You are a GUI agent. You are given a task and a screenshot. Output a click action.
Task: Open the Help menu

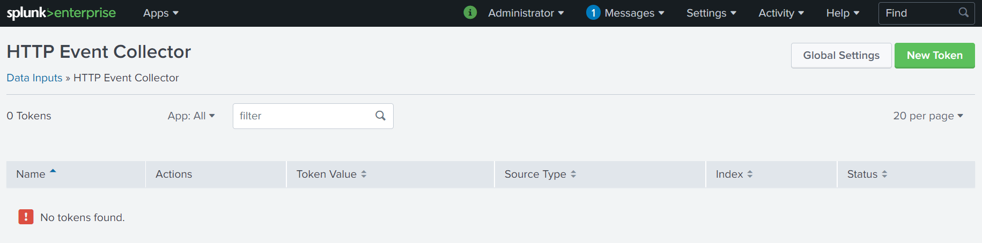843,13
